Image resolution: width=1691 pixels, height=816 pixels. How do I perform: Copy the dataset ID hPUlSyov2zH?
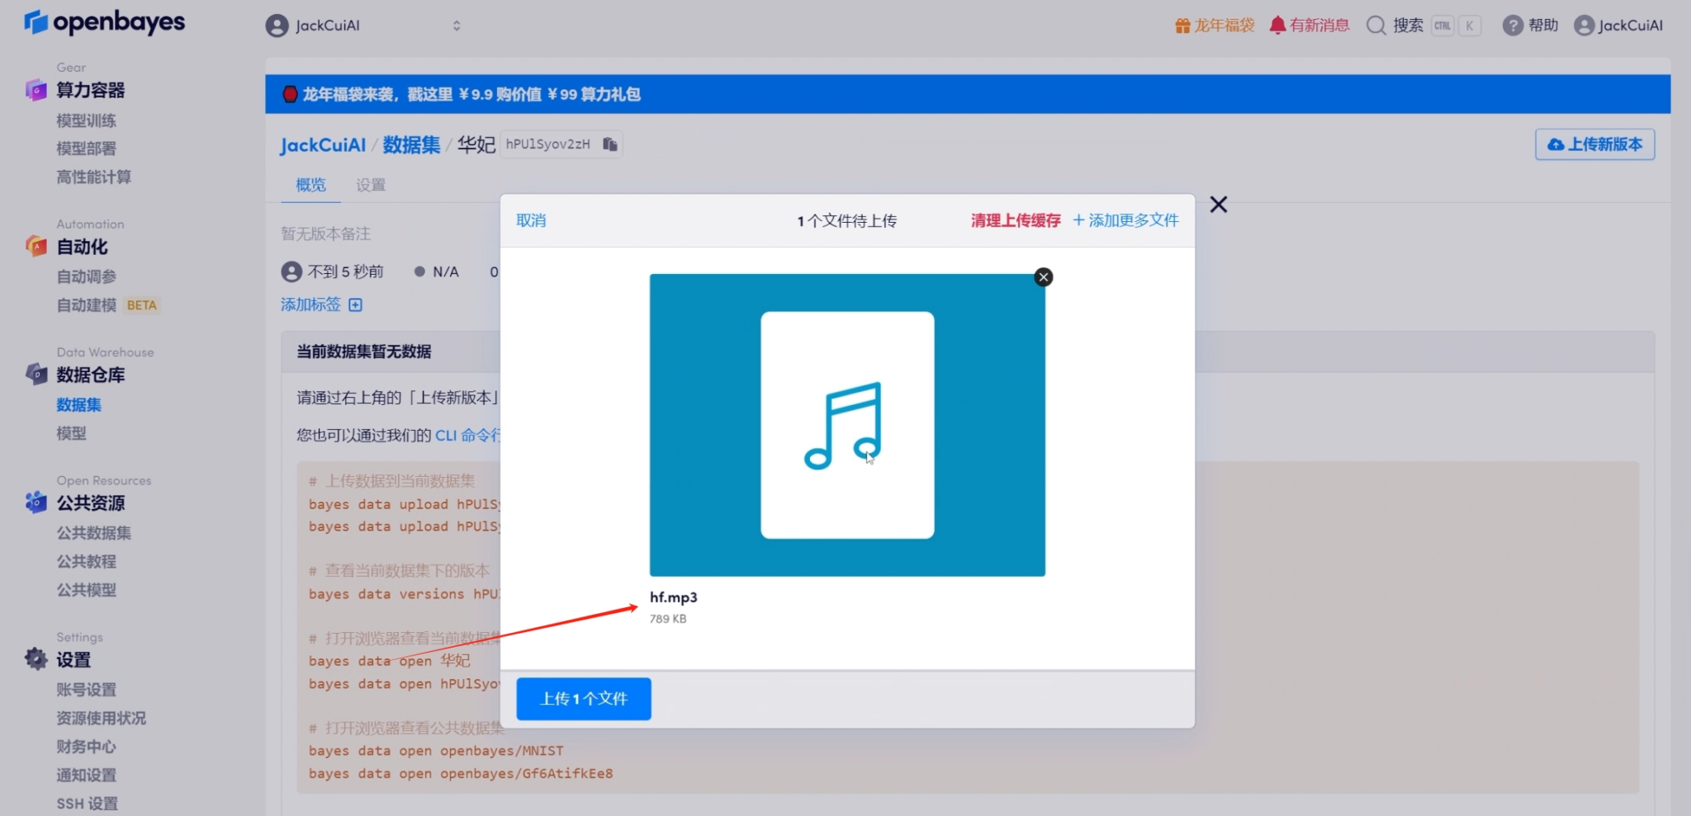(610, 144)
